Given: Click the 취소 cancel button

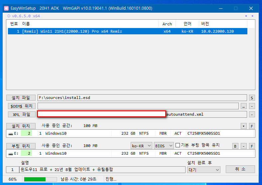Looking at the screenshot, I should coord(240,169).
